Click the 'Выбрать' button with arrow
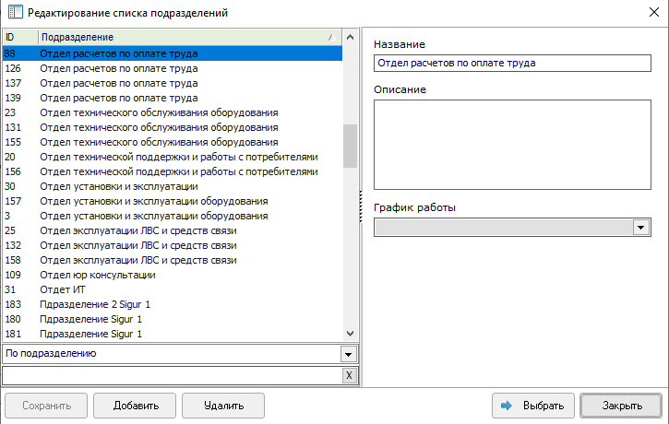The height and width of the screenshot is (424, 669). click(531, 406)
